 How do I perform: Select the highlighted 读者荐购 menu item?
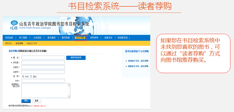point(80,38)
